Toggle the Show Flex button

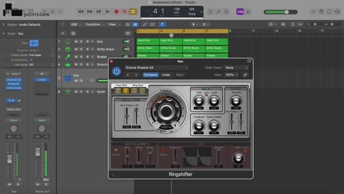[x=152, y=24]
